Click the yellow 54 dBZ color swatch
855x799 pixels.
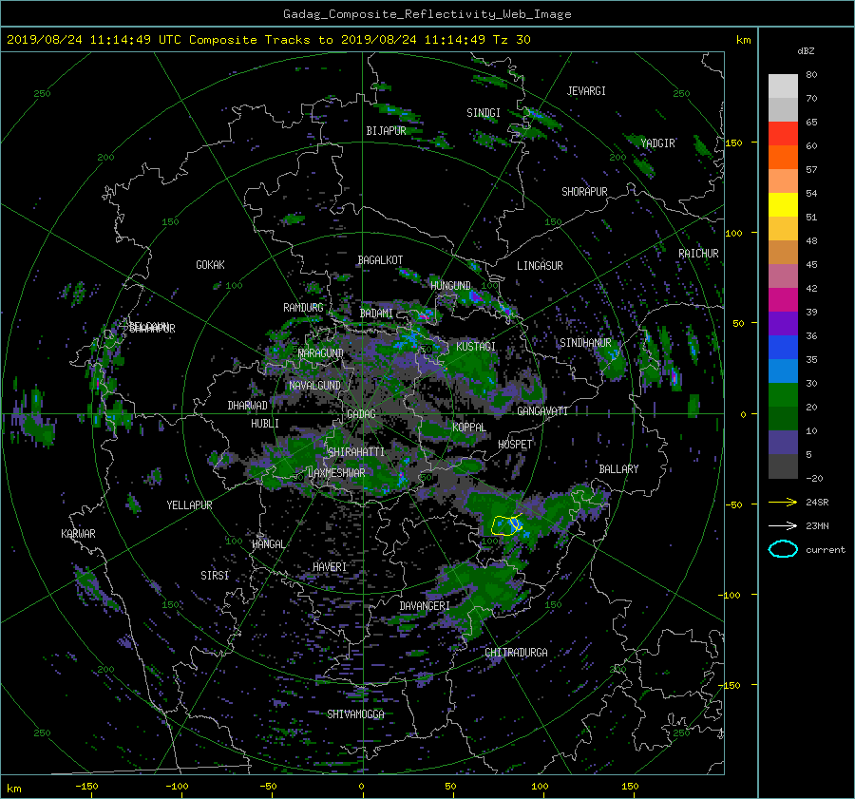[x=783, y=204]
